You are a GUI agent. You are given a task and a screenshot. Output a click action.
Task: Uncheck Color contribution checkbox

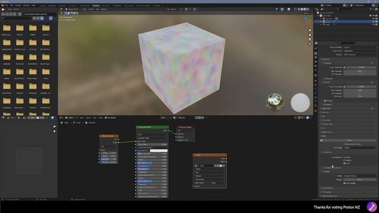point(345,163)
